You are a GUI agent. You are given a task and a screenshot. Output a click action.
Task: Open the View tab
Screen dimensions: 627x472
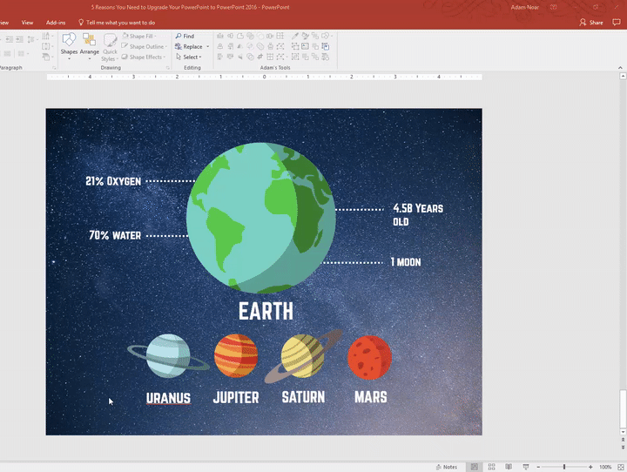(x=27, y=22)
